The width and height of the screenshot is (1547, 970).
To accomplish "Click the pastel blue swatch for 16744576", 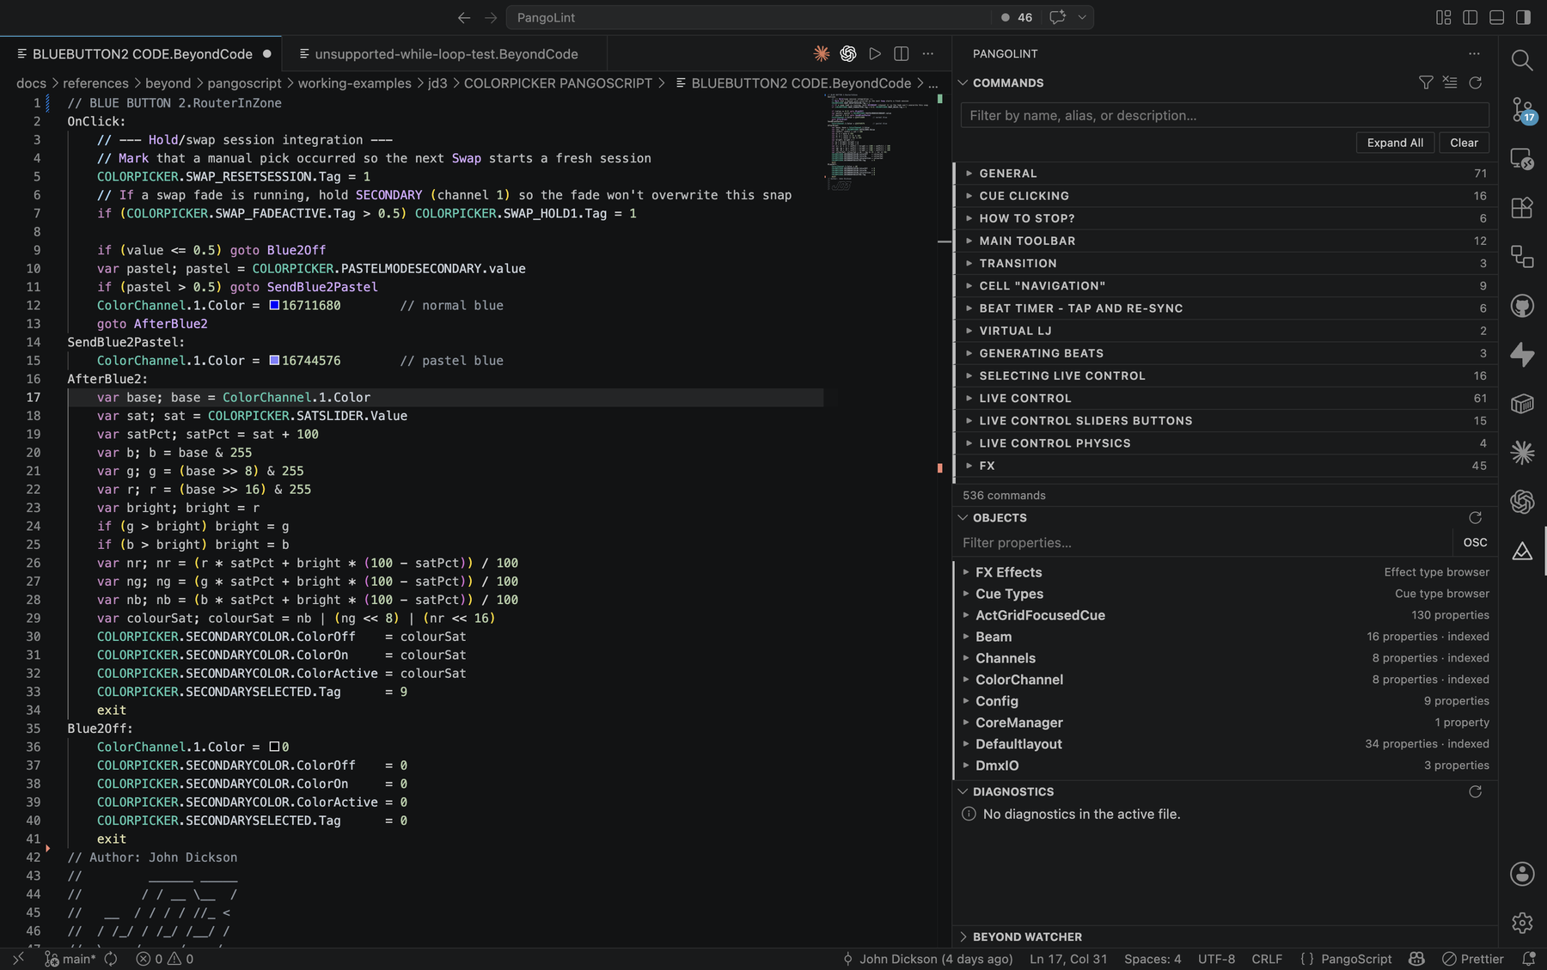I will tap(274, 360).
